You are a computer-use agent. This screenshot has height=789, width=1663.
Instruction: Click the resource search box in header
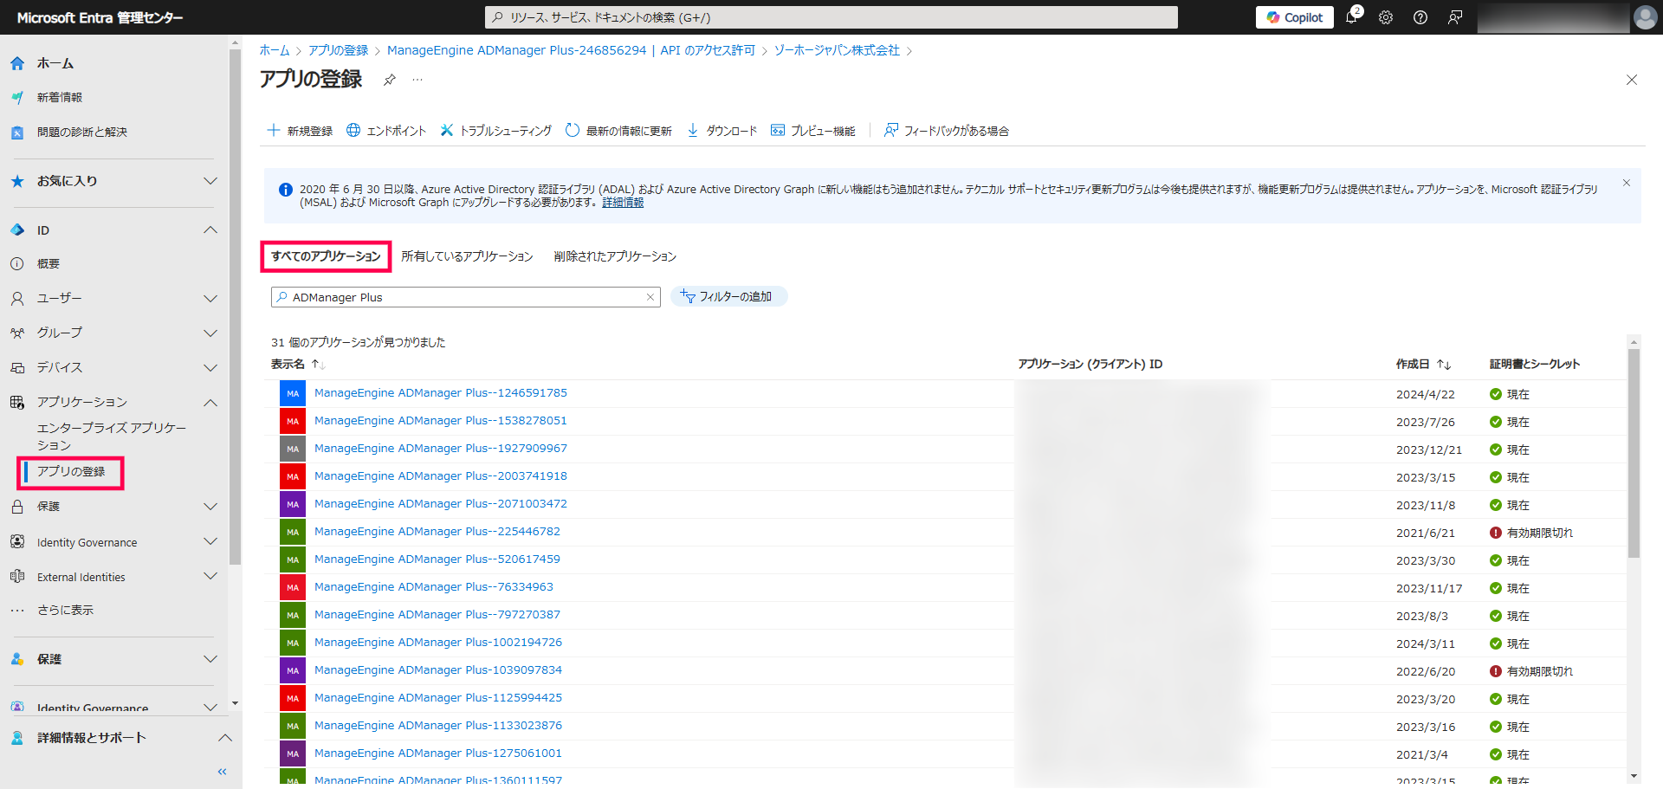831,17
